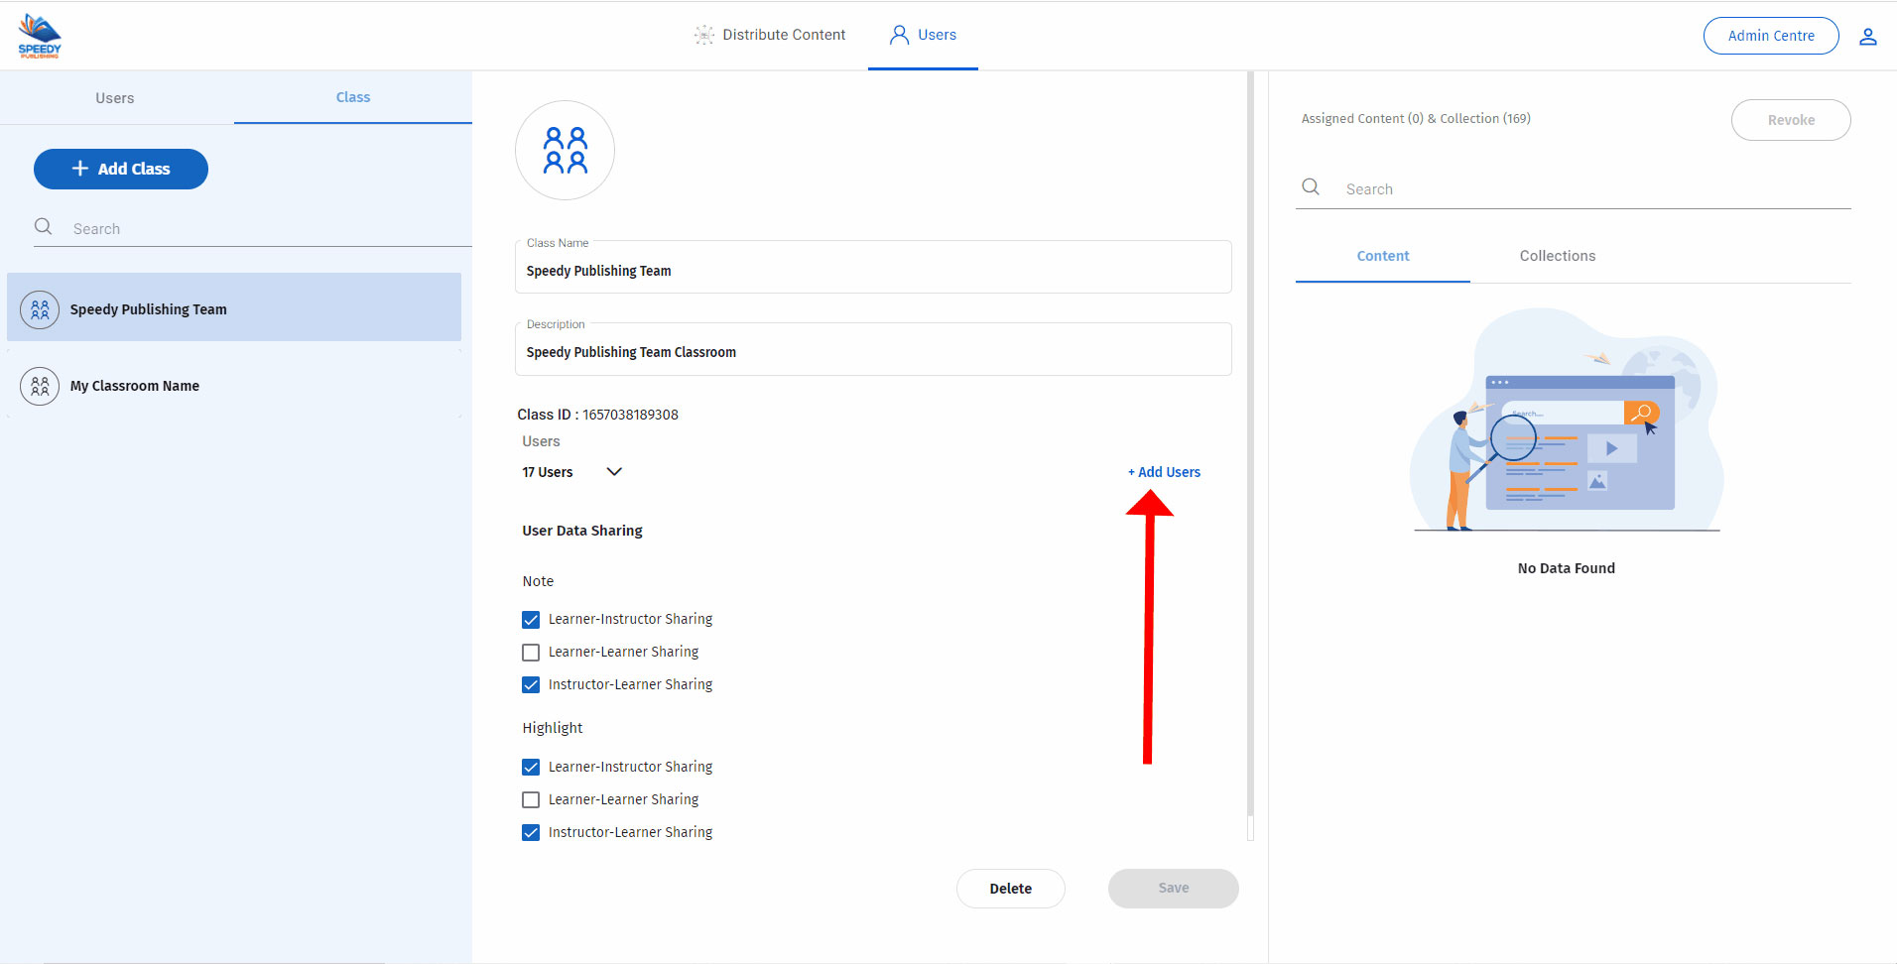This screenshot has width=1897, height=964.
Task: Click the Speedy Publishing logo
Action: click(40, 36)
